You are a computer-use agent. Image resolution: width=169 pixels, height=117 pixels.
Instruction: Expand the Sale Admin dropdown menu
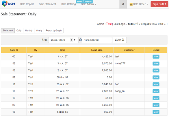tap(88, 4)
